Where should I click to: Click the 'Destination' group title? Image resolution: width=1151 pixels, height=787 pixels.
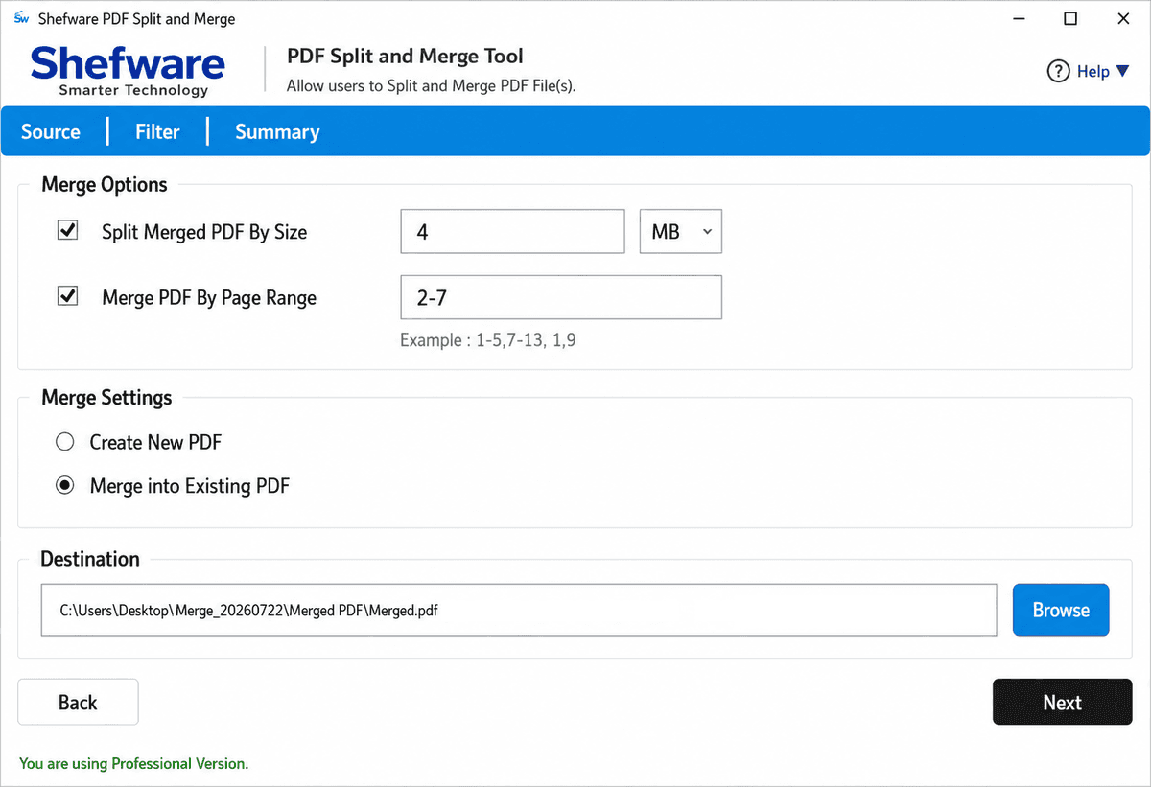[x=90, y=559]
